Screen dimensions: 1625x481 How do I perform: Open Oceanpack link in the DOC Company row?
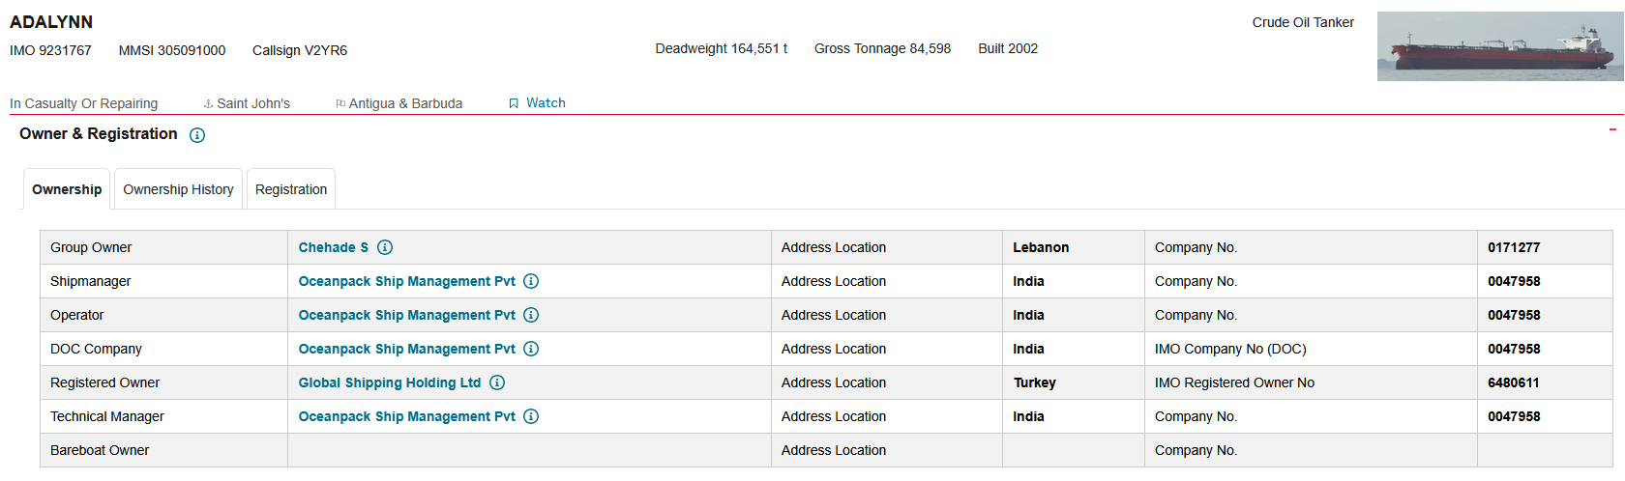[x=407, y=349]
